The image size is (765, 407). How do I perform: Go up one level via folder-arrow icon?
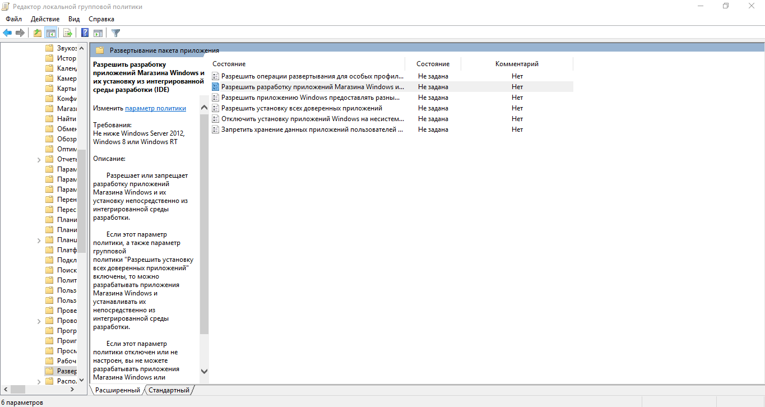click(37, 33)
